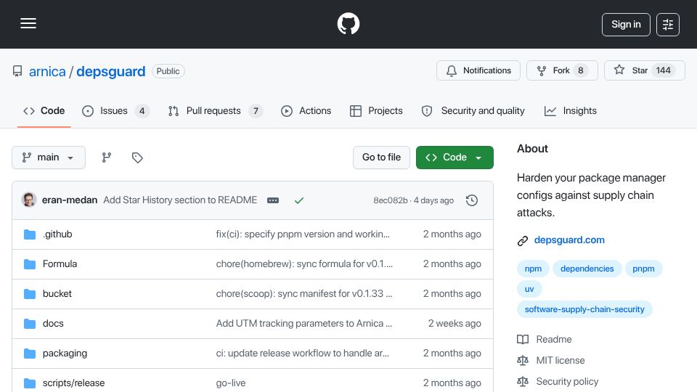
Task: Open the docs folder name
Action: [x=53, y=324]
